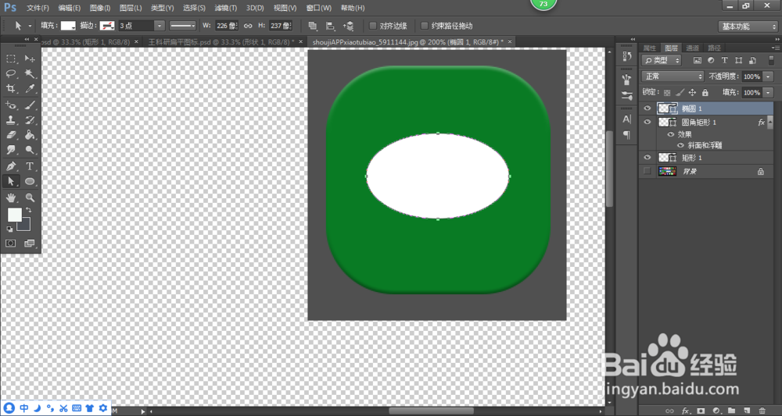Viewport: 782px width, 416px height.
Task: Select the Ellipse shape tool
Action: point(30,181)
